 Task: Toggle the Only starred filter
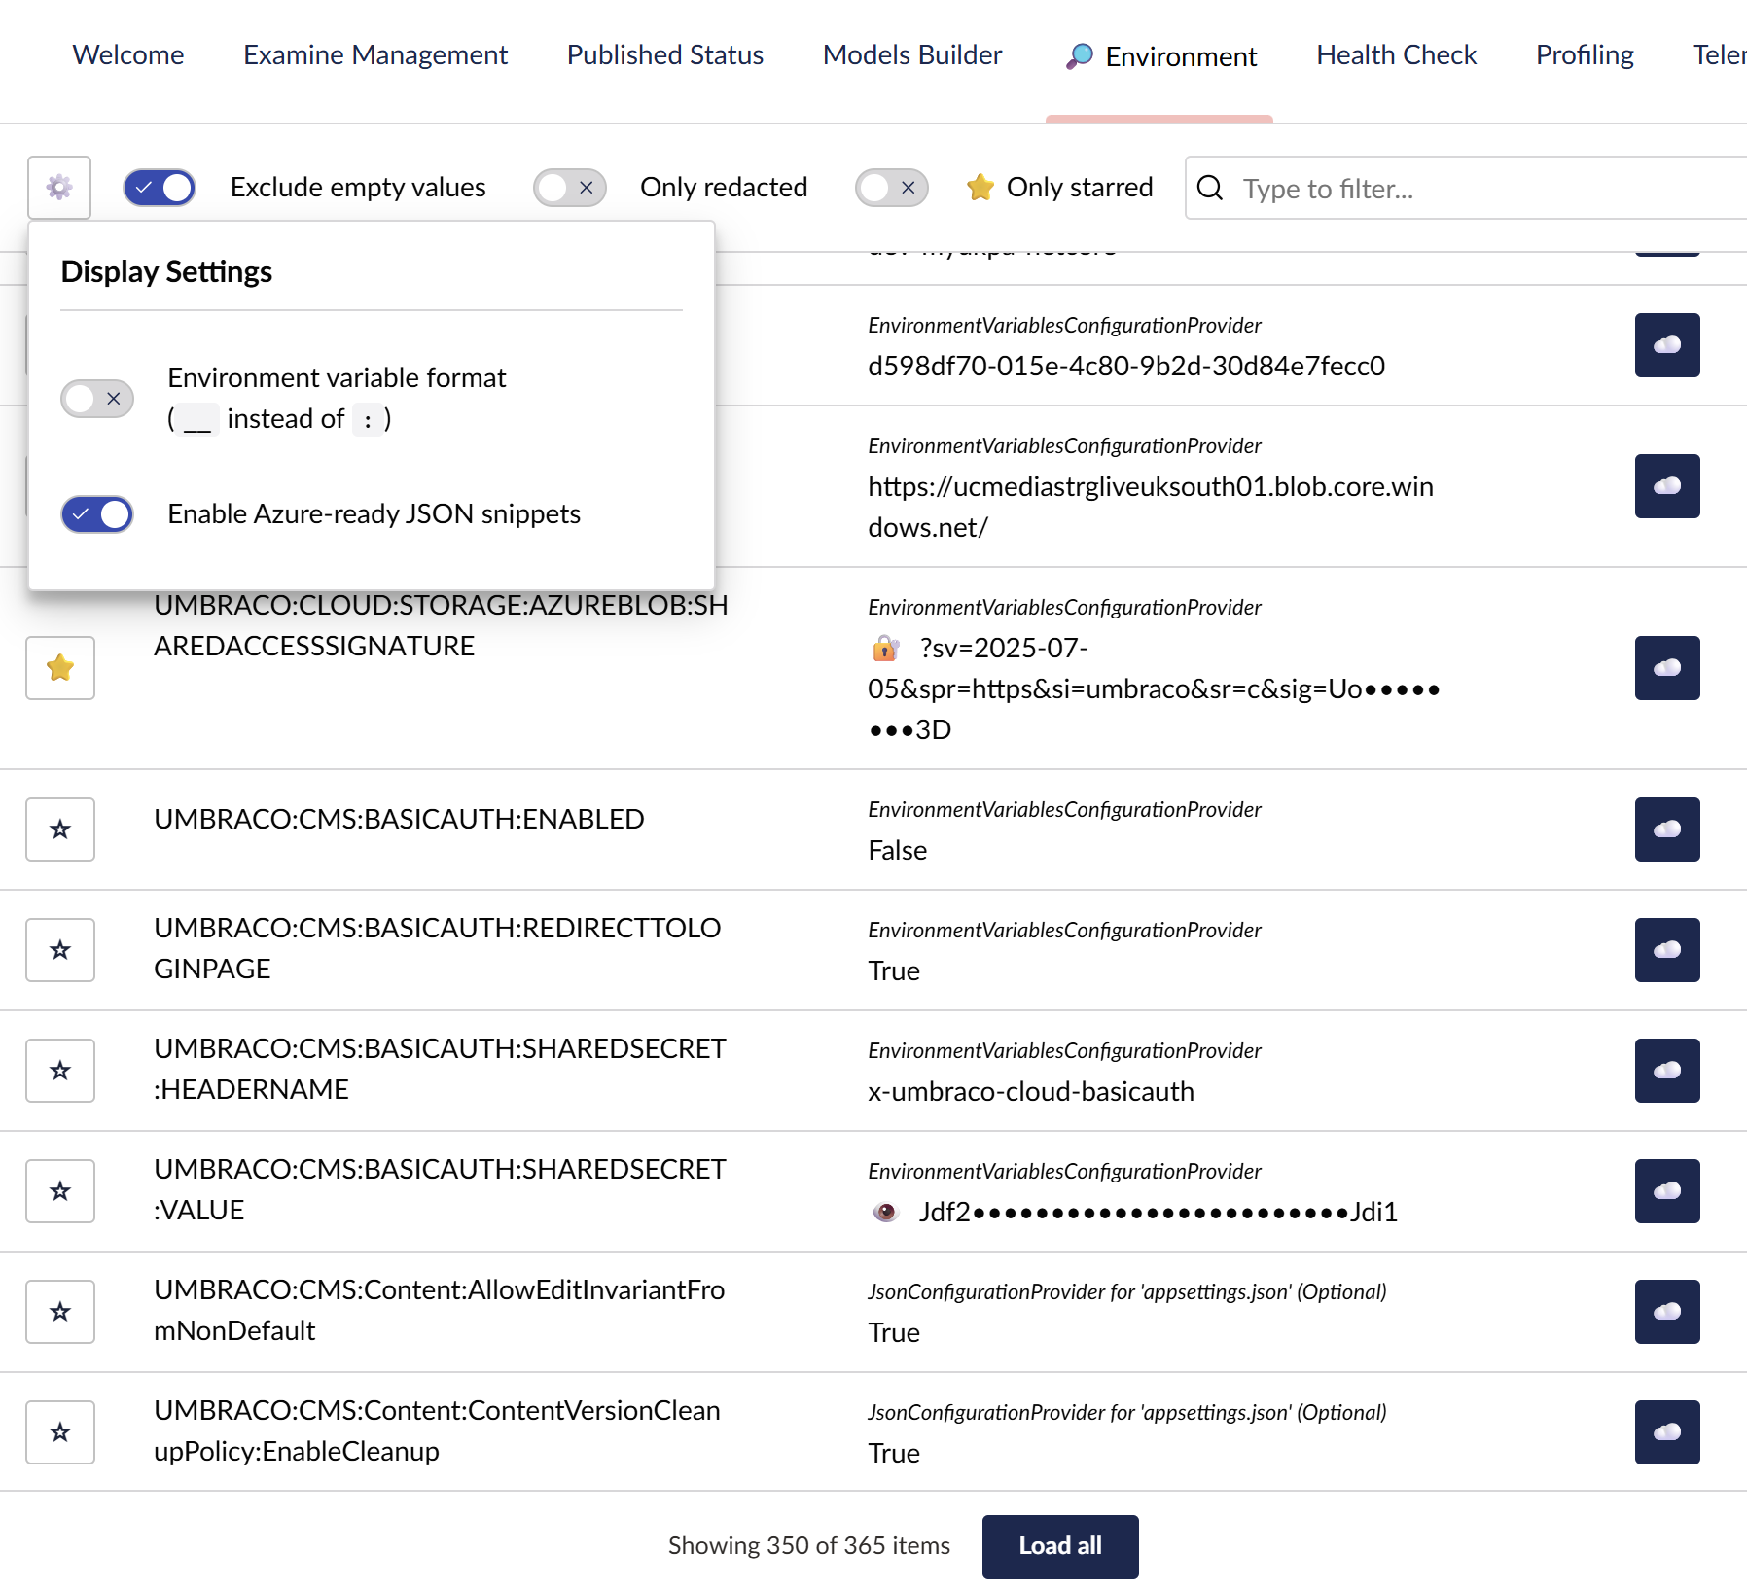(891, 187)
